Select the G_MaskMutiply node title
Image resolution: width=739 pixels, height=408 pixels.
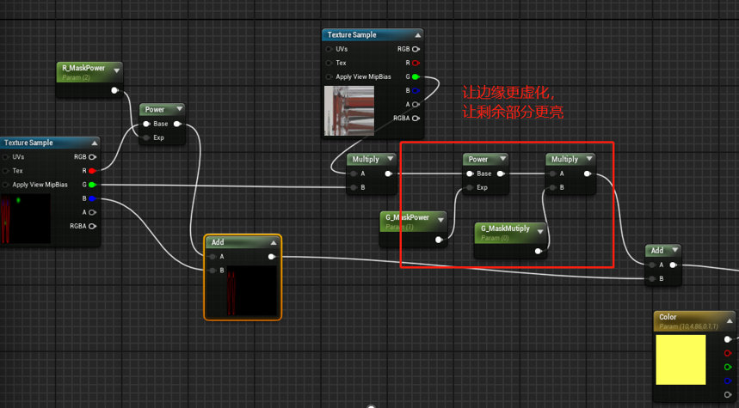click(x=505, y=229)
